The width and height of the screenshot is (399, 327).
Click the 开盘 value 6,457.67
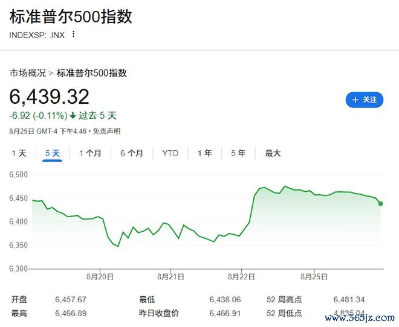71,299
